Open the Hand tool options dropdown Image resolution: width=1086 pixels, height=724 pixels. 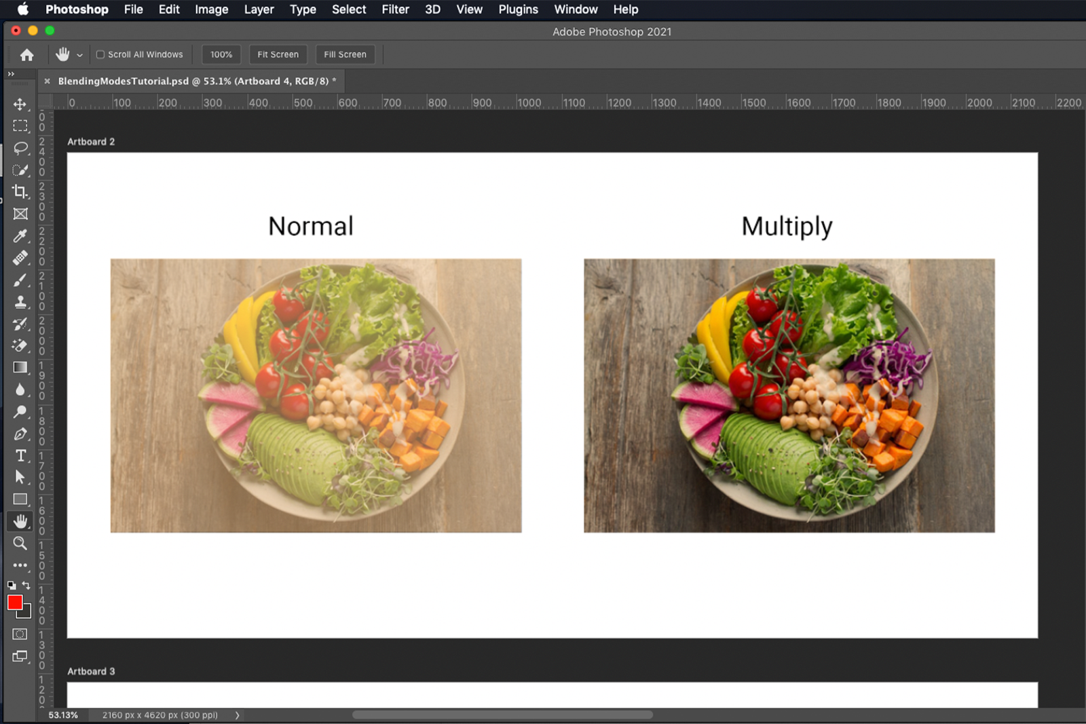pyautogui.click(x=79, y=54)
